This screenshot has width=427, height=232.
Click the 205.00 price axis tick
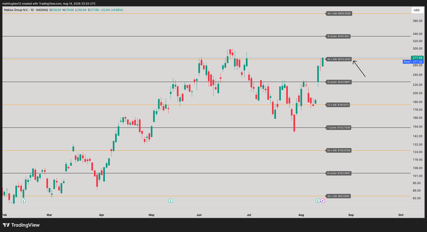(x=417, y=93)
